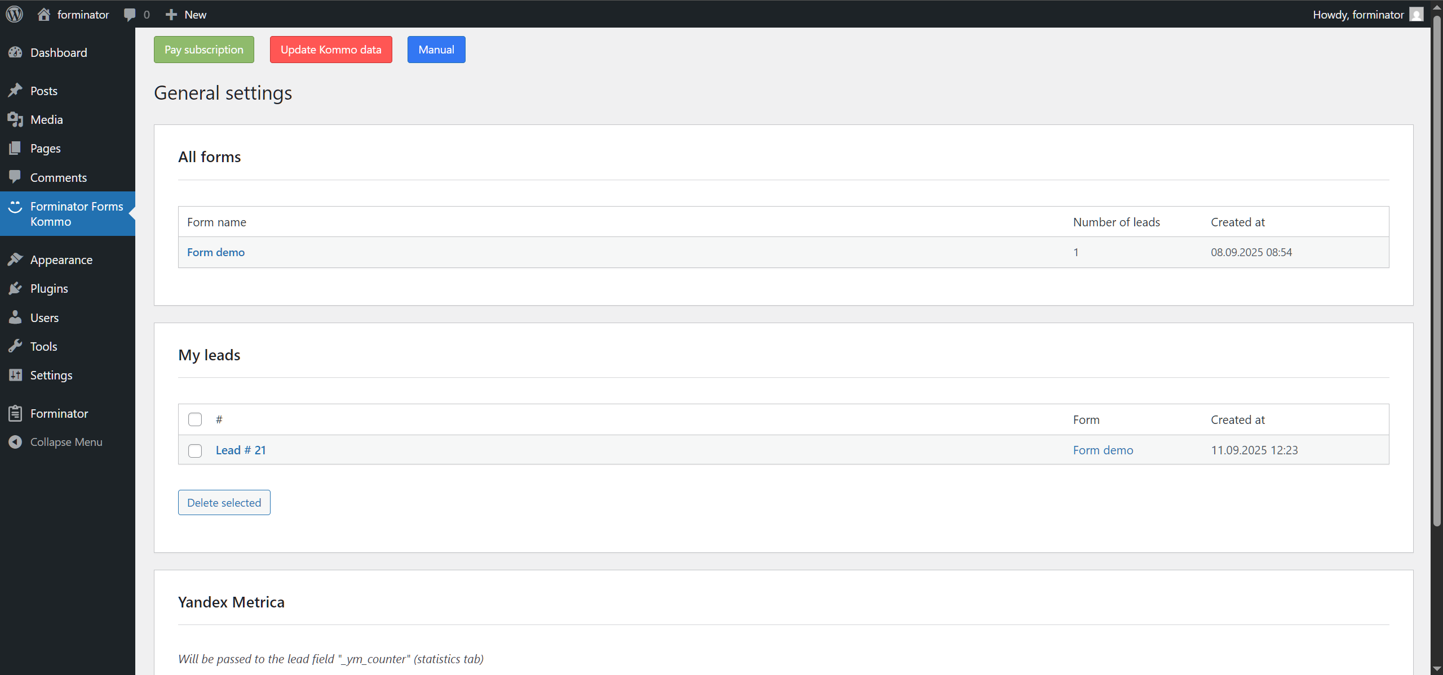
Task: Open the New content menu in admin bar
Action: click(185, 14)
